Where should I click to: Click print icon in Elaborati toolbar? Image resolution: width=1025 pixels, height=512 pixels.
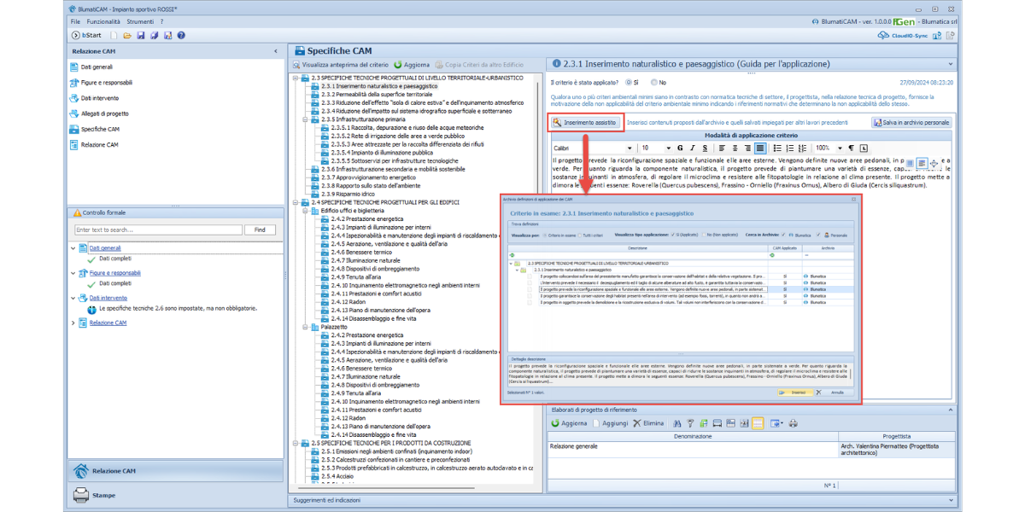click(793, 423)
